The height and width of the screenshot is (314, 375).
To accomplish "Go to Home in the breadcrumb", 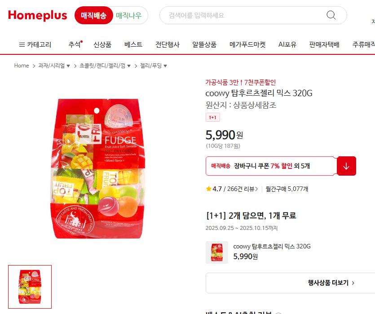I will point(22,66).
